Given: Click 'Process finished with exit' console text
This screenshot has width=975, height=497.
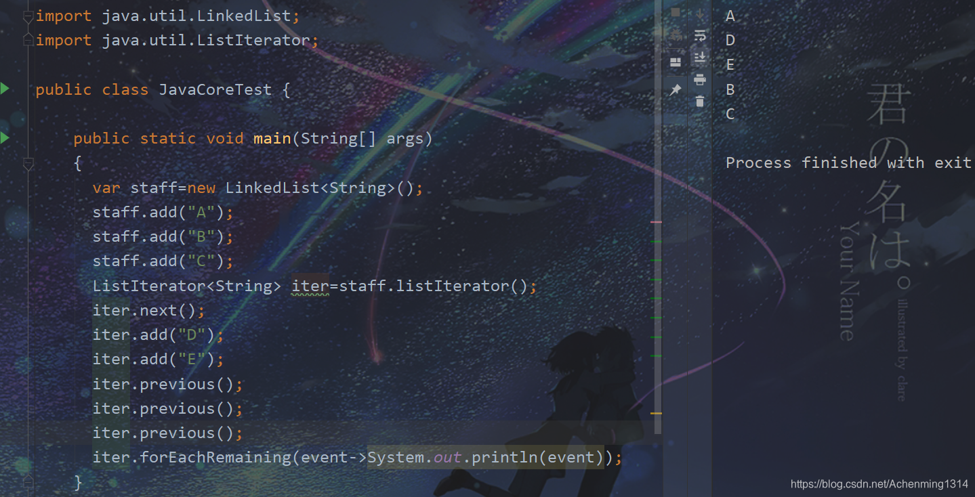Looking at the screenshot, I should [x=849, y=163].
